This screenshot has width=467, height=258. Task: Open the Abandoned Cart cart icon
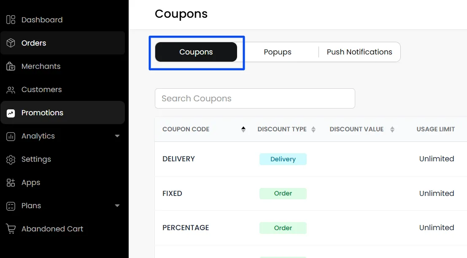pyautogui.click(x=11, y=229)
